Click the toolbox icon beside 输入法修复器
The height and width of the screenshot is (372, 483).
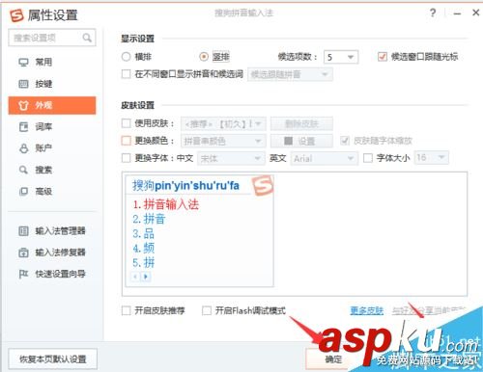[23, 252]
